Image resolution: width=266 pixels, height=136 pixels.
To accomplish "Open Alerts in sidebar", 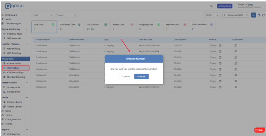I will click(8, 19).
